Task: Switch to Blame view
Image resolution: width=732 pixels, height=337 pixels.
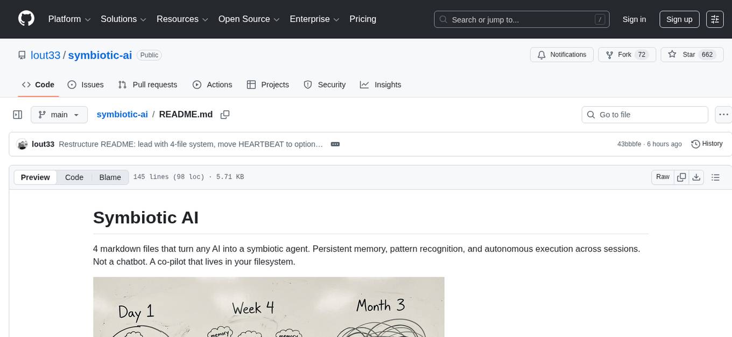Action: (110, 177)
